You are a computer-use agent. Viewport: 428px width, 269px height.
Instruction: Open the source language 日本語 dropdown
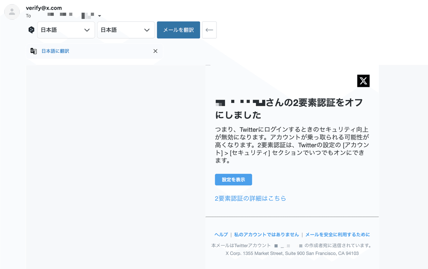[66, 30]
